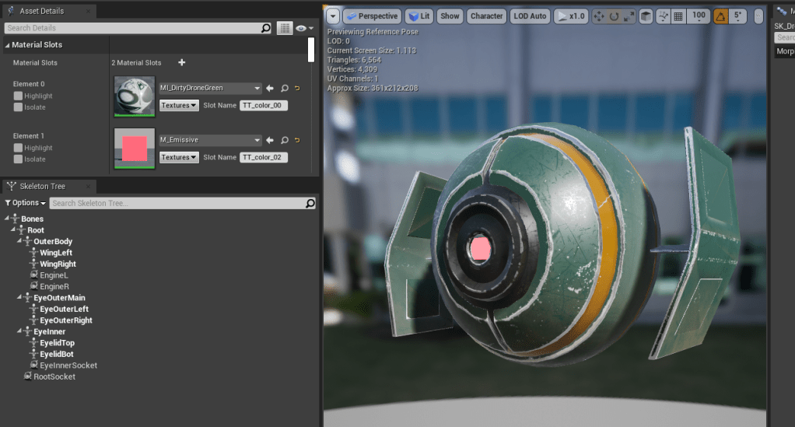Select the Asset Details tab
The height and width of the screenshot is (427, 795).
pos(40,11)
